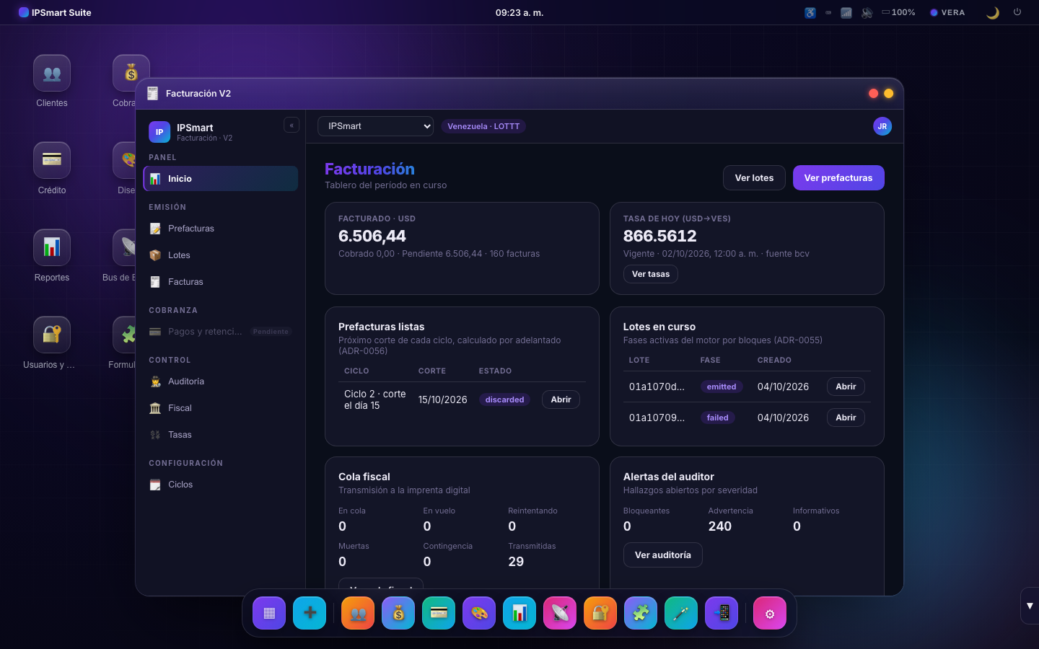Click the Venezuela · LOTTT badge
This screenshot has width=1039, height=649.
tap(483, 126)
